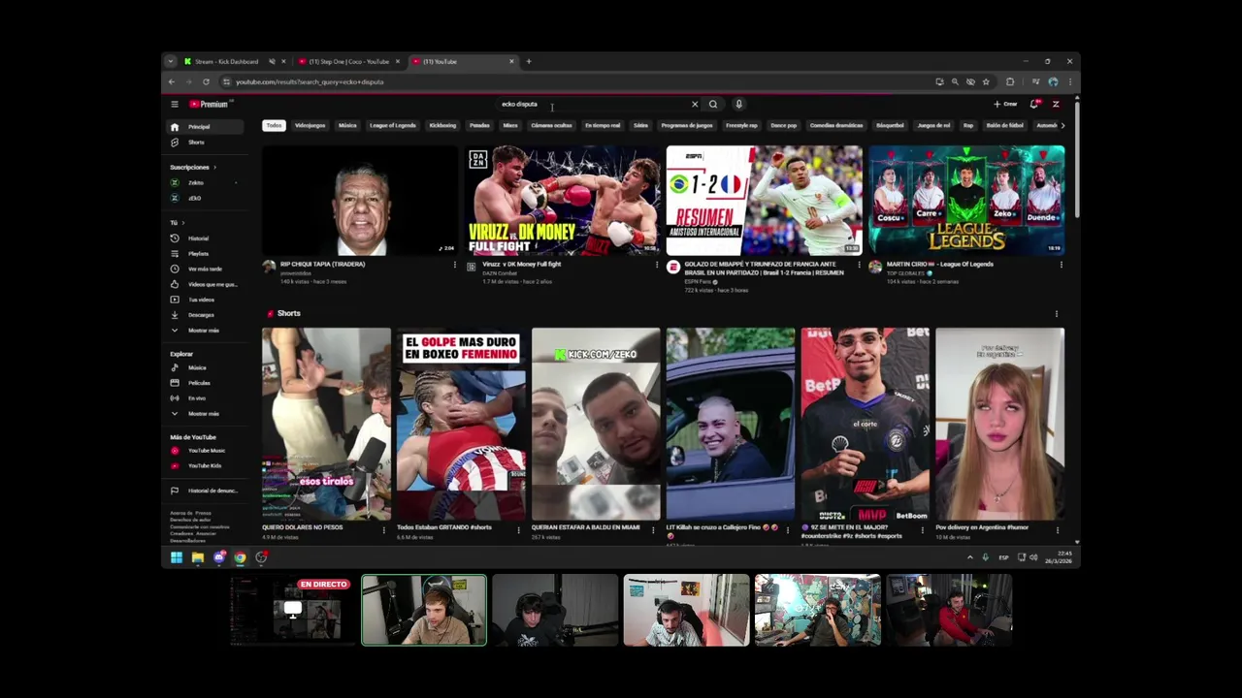Expand Mostrar más under Tú section
The height and width of the screenshot is (698, 1242).
(206, 331)
